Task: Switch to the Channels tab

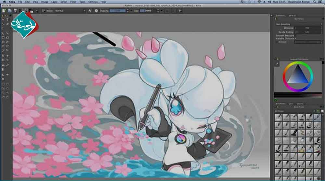Action: [x=300, y=104]
